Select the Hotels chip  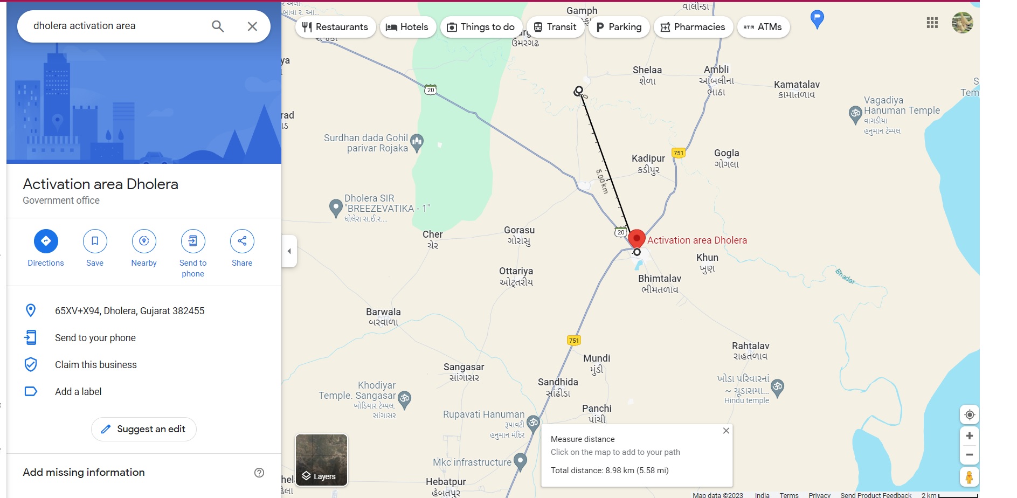407,27
